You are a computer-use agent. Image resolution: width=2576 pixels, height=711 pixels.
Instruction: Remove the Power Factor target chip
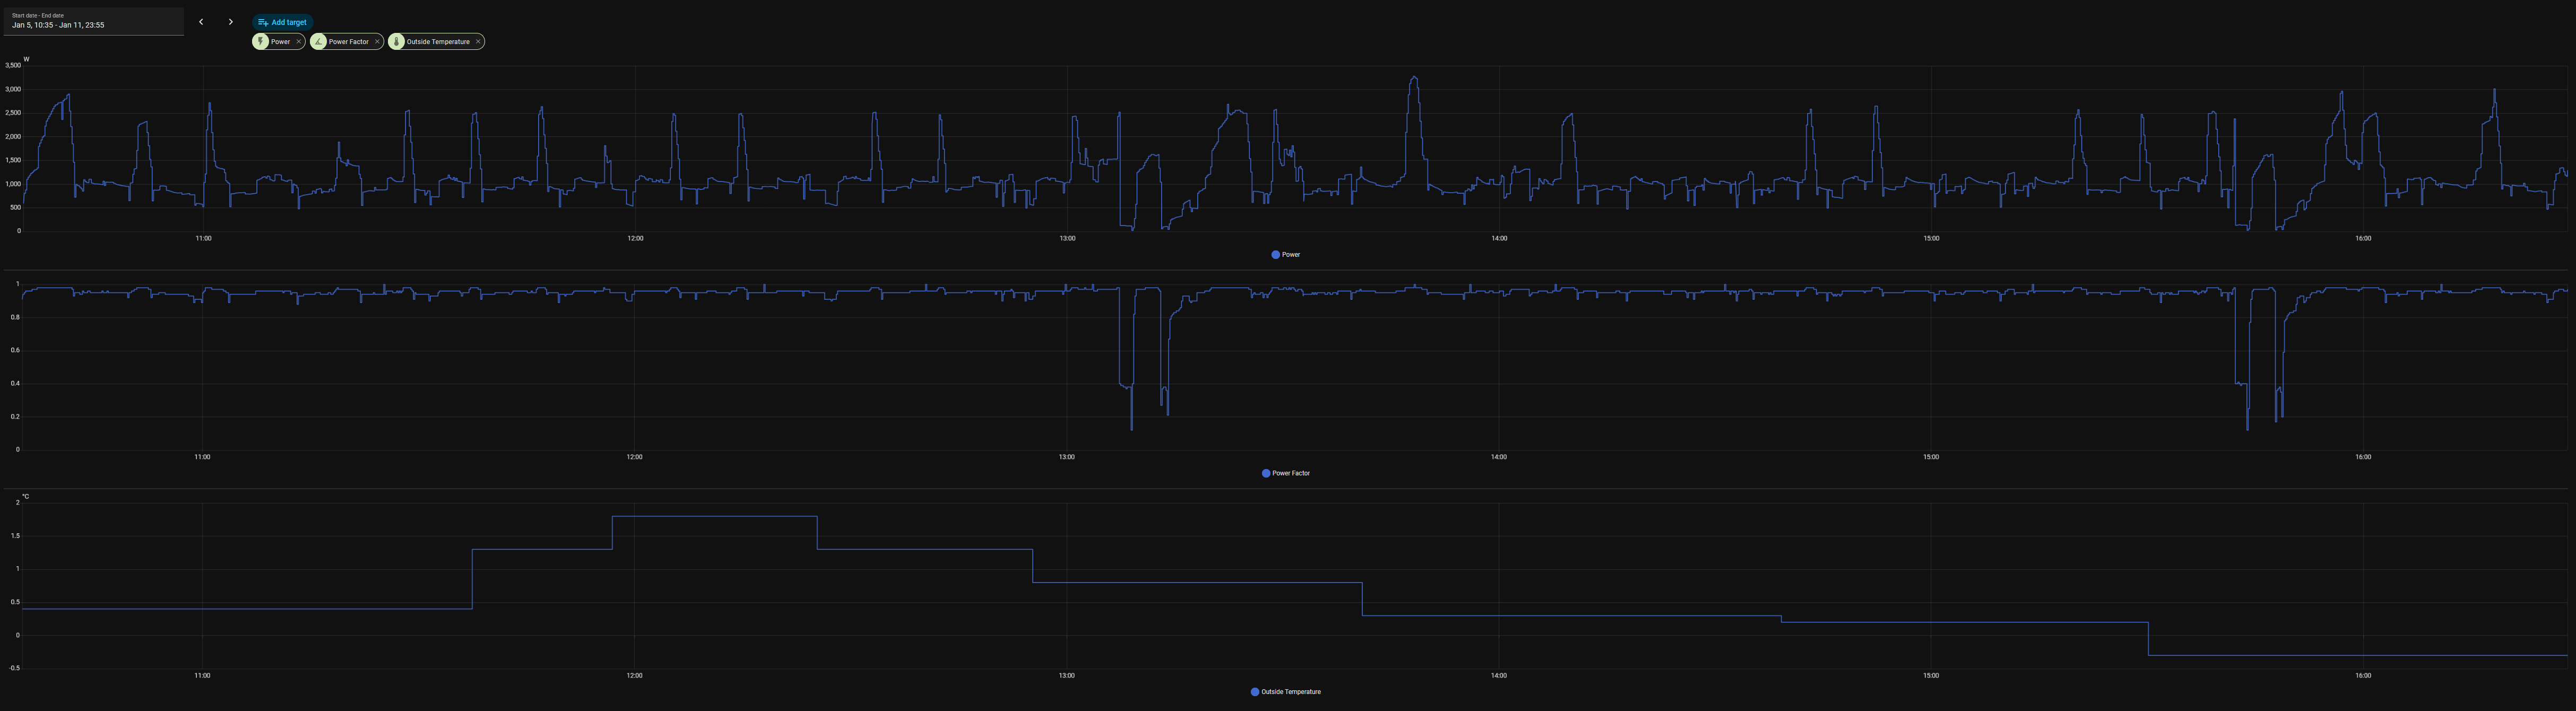pos(377,42)
